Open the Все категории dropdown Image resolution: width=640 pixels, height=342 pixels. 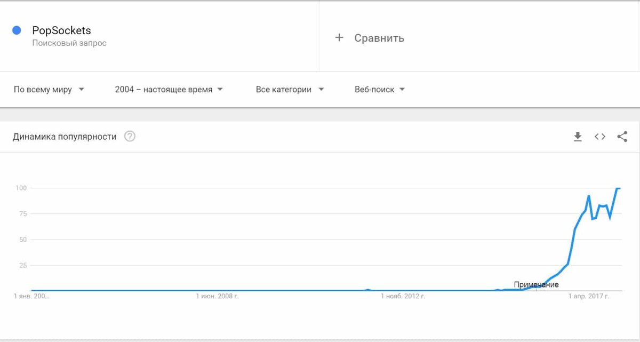(x=290, y=90)
